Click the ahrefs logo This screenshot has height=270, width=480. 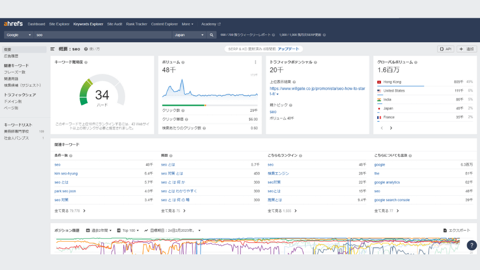tap(13, 24)
